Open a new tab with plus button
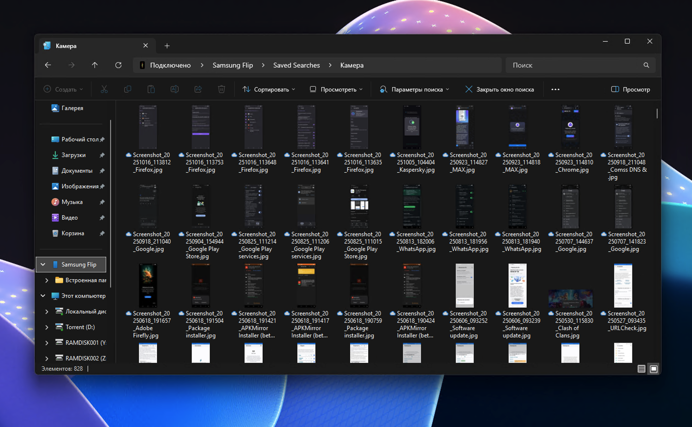 coord(167,46)
